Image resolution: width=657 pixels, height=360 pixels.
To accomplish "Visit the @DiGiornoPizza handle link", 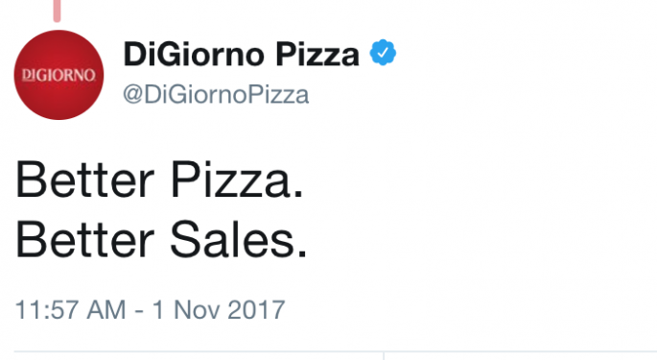I will [x=216, y=94].
